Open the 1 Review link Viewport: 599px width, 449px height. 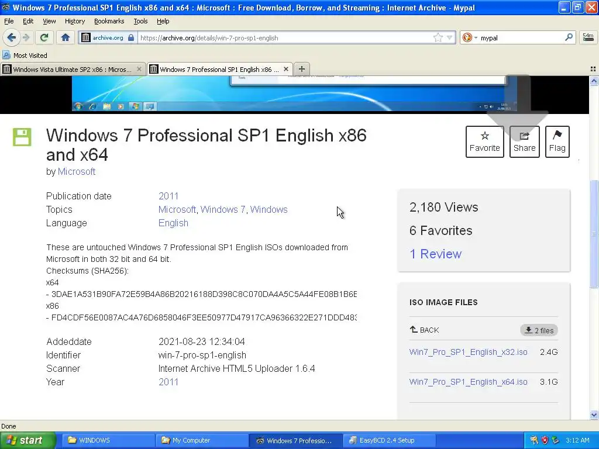point(435,254)
